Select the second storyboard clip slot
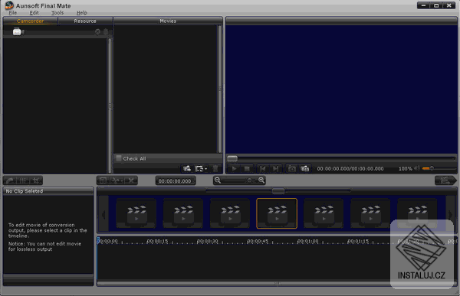 (182, 213)
